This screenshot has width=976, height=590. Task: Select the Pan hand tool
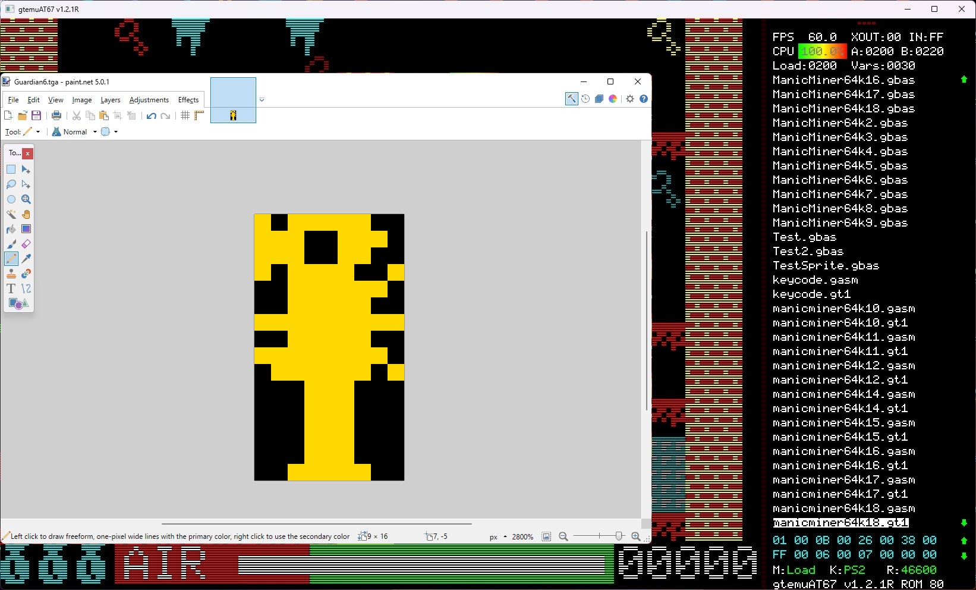click(26, 214)
